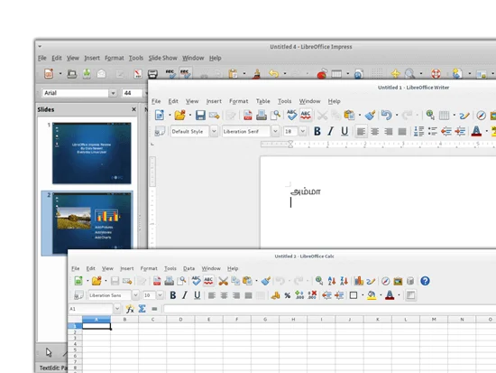Click the Help question mark icon in Calc
Viewport: 496px width, 373px height.
pos(425,281)
